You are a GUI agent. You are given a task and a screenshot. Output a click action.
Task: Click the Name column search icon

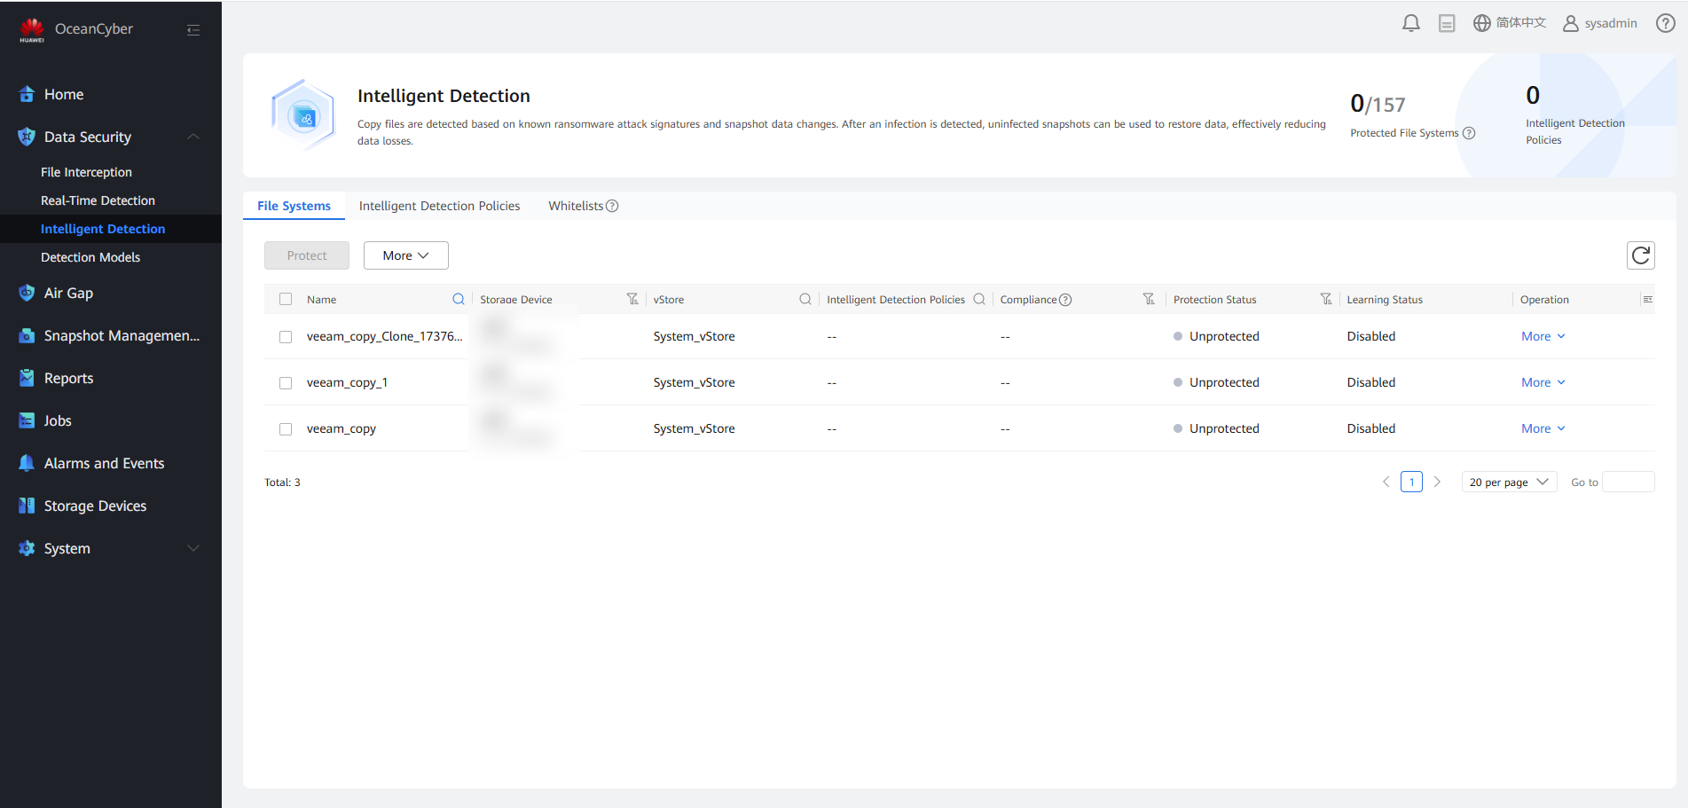pyautogui.click(x=458, y=299)
